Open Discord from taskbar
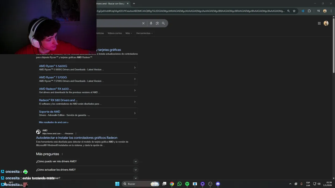The width and height of the screenshot is (335, 188). pyautogui.click(x=218, y=184)
